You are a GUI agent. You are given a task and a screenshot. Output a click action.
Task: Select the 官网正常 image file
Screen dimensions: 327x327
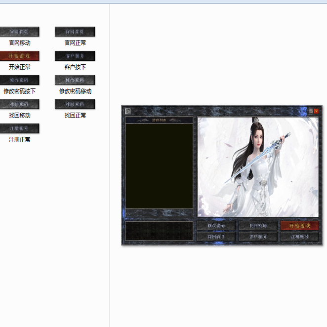tap(75, 32)
